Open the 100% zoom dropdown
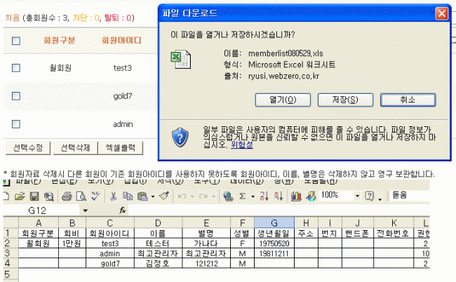Image resolution: width=456 pixels, height=282 pixels. [x=357, y=196]
